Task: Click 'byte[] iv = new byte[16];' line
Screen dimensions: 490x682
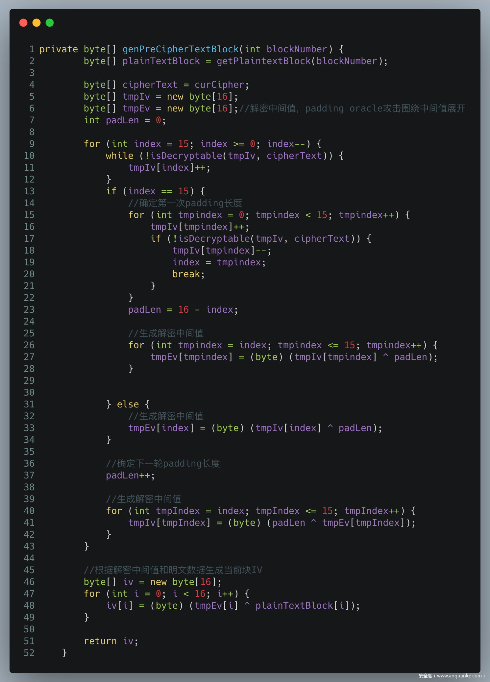Action: [x=153, y=582]
